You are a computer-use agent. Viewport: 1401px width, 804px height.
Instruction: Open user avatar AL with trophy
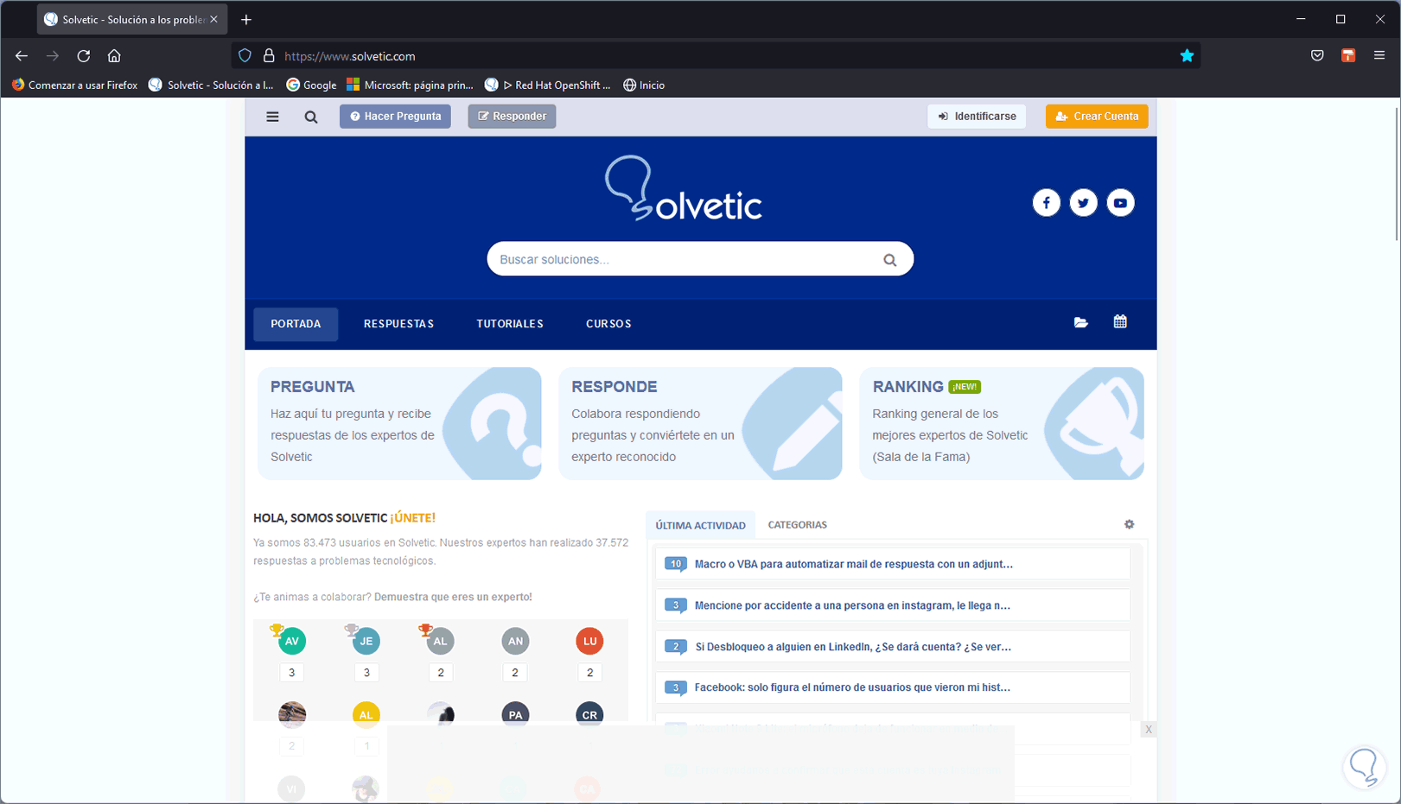click(441, 641)
